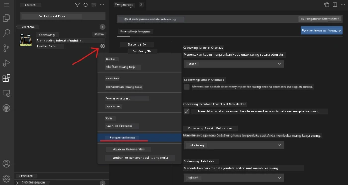Click the Codeswing: Jalankan Otomatis setting title
This screenshot has height=185, width=348.
tap(204, 48)
